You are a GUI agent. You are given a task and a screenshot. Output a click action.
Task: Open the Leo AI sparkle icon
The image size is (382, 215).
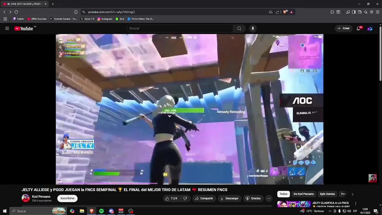click(366, 12)
